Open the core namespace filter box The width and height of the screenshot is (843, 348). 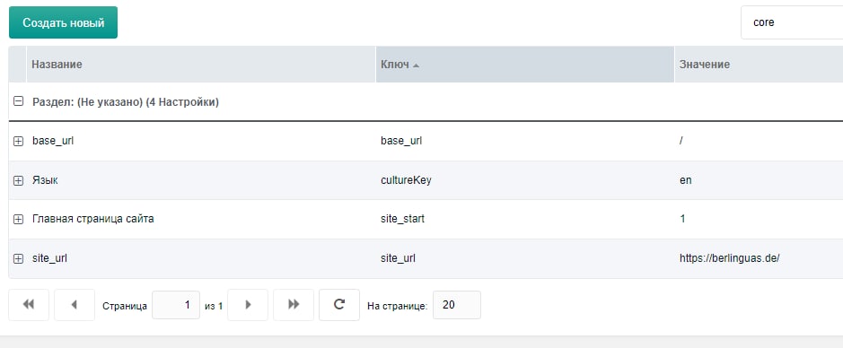point(792,22)
